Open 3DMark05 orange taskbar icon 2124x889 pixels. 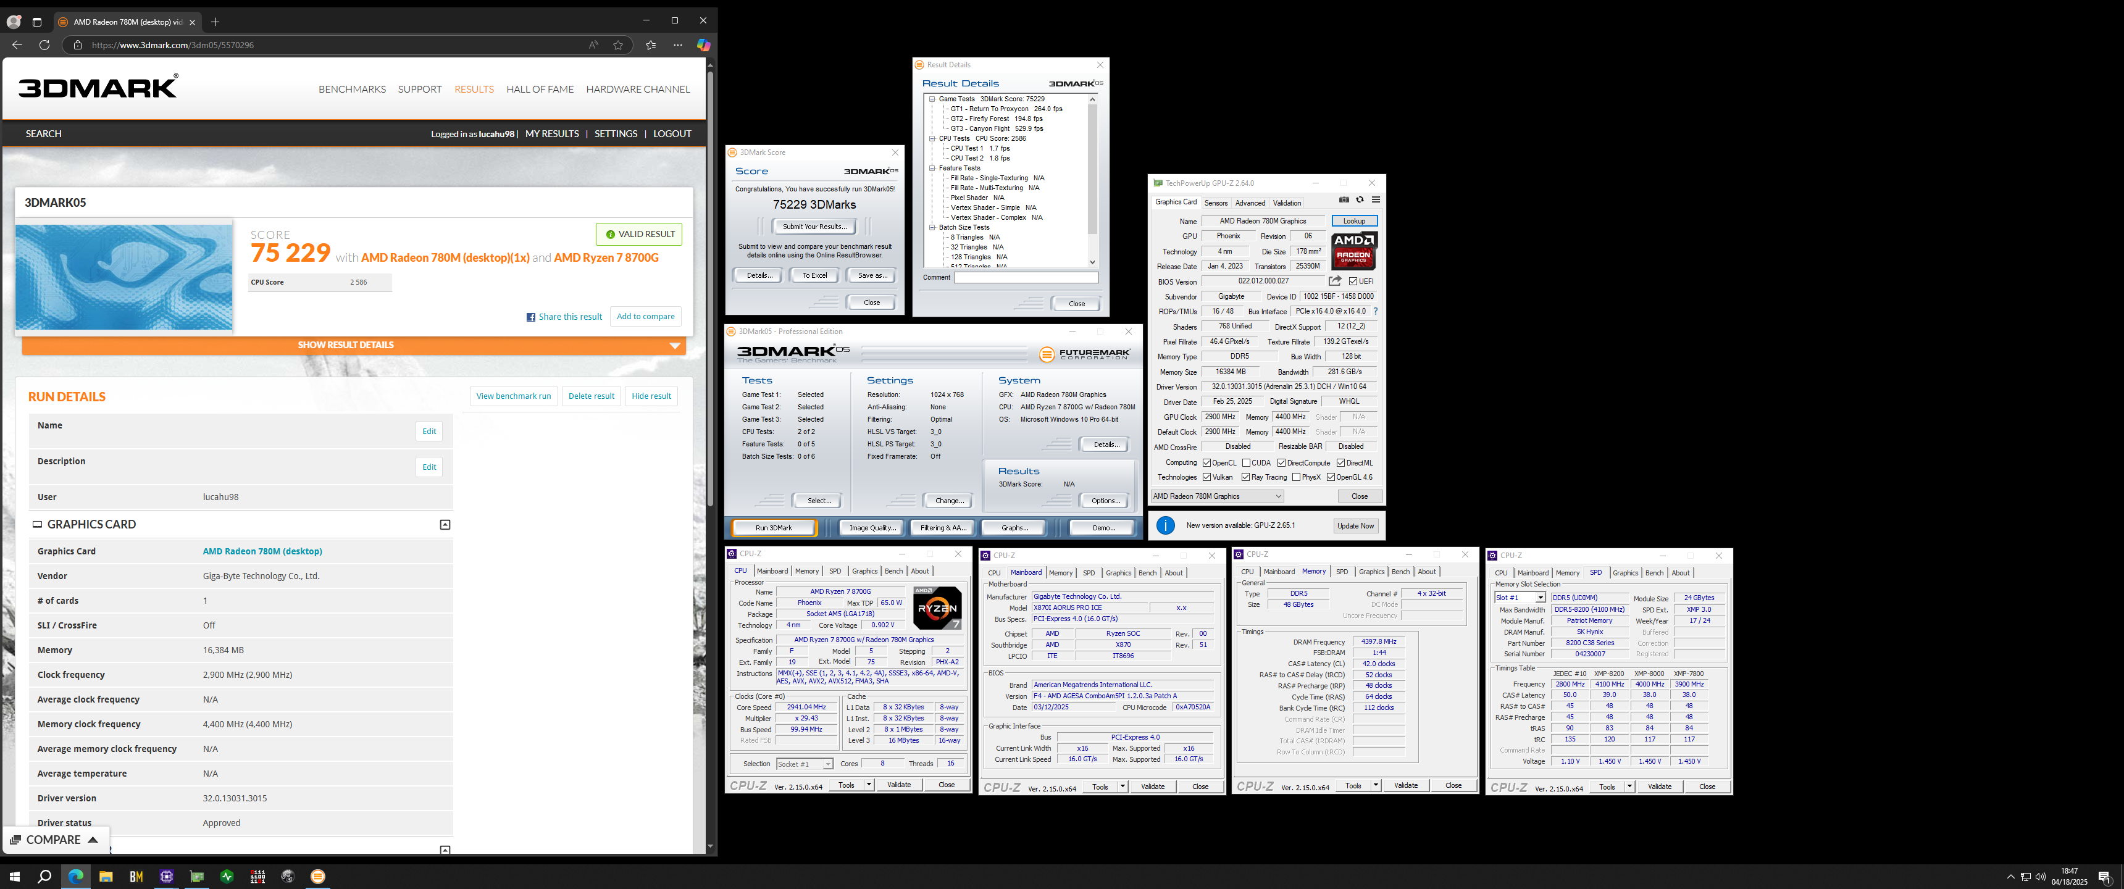(318, 877)
